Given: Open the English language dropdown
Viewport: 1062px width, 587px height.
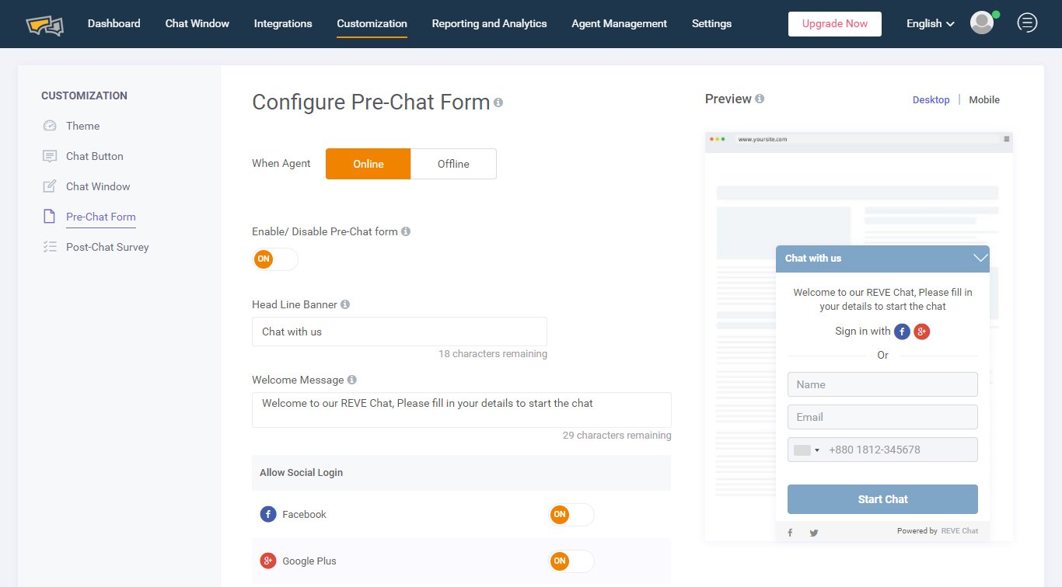Looking at the screenshot, I should pos(930,23).
